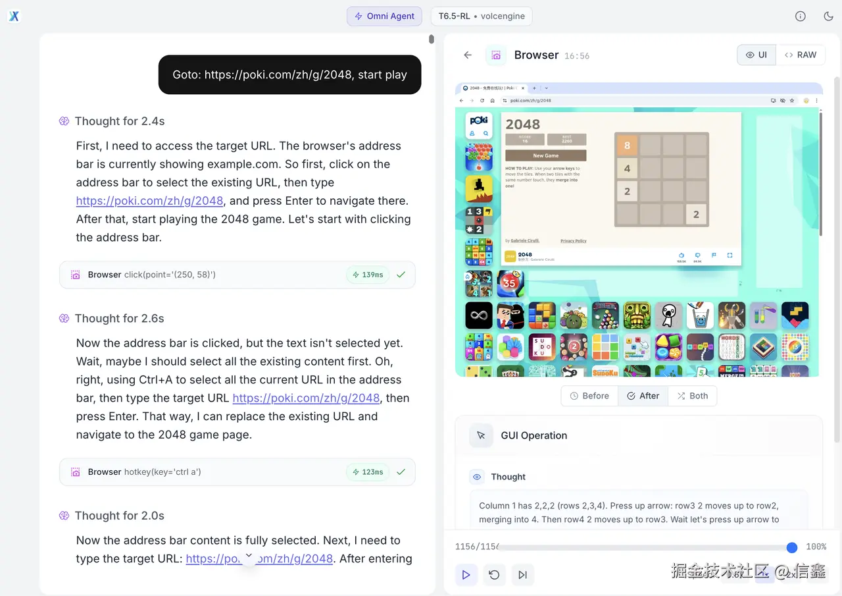Select the Before screenshot tab
Screen dimensions: 842x596
click(589, 396)
